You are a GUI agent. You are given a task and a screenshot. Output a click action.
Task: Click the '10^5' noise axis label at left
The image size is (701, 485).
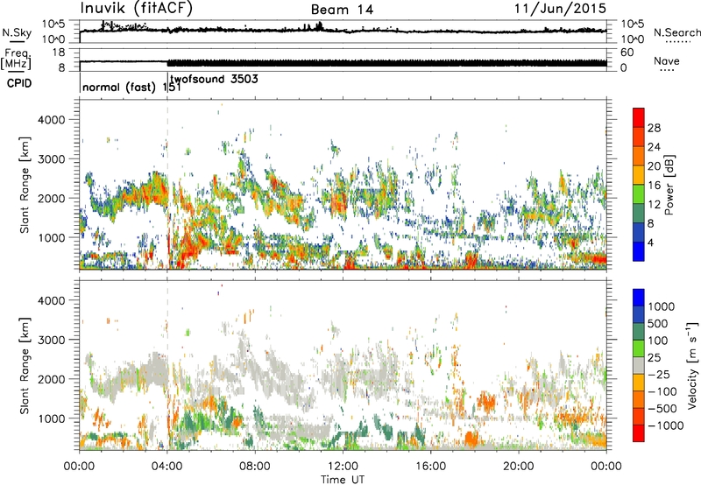coord(53,24)
